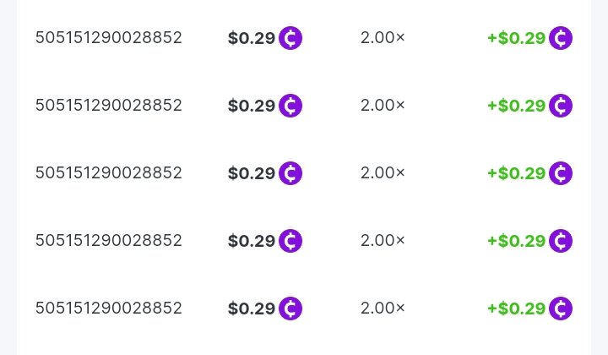Click the bet coin icon in the second row
Viewport: 608px width, 355px height.
(x=290, y=106)
